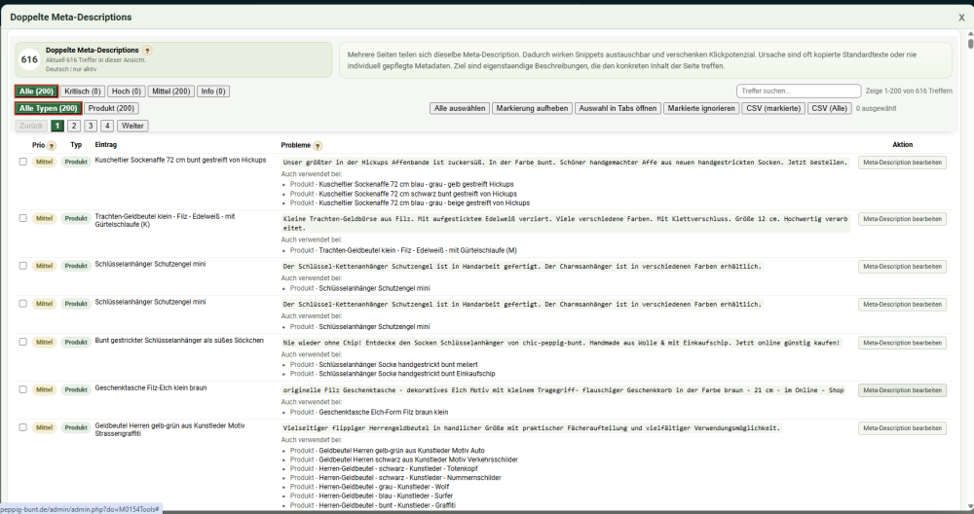Click linked product Herren-Geldbeutel schwarz Totenkopf
Image resolution: width=974 pixels, height=514 pixels.
398,468
